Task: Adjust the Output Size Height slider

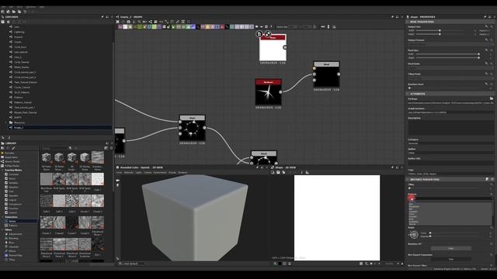Action: click(440, 34)
